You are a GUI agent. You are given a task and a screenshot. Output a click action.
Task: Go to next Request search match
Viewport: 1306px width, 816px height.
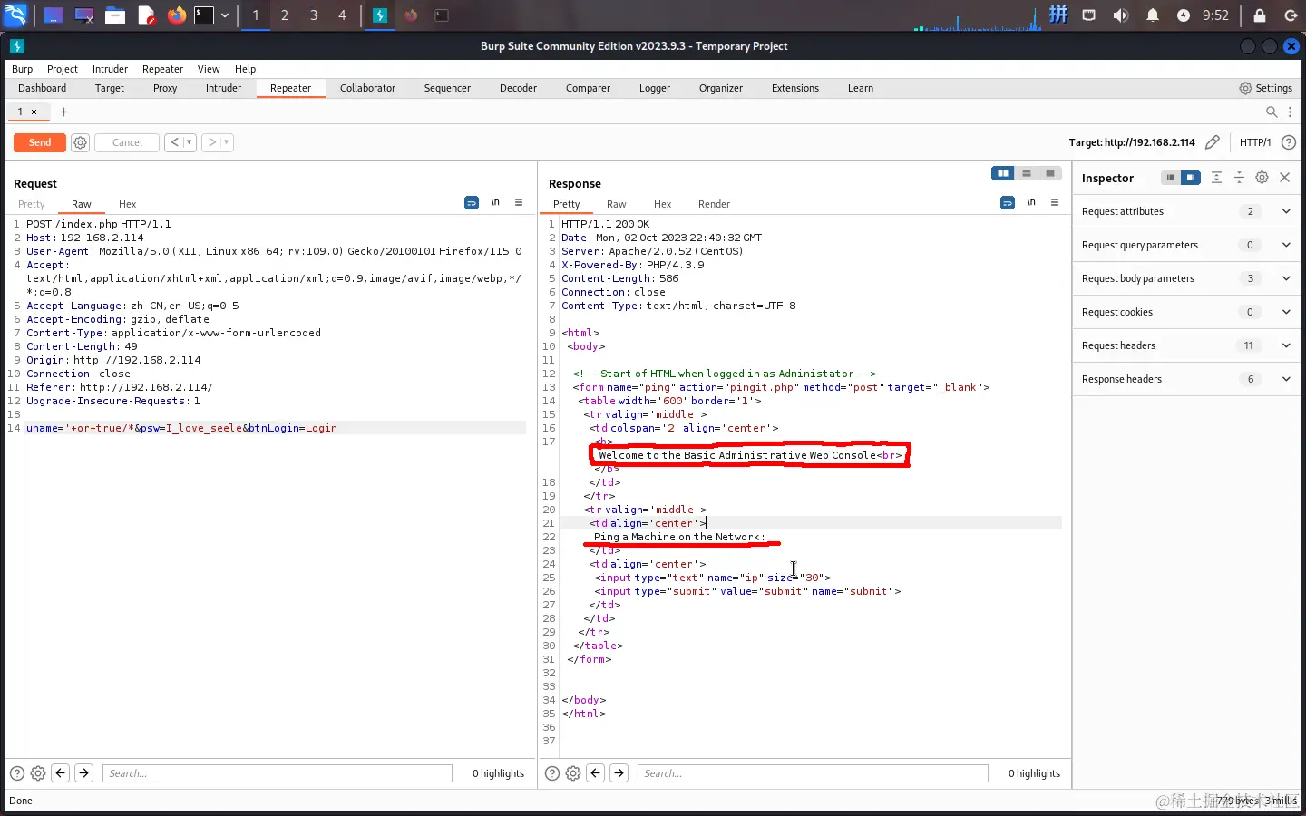point(83,773)
